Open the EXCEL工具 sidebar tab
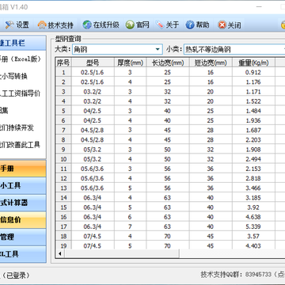285x285 pixels. (23, 254)
